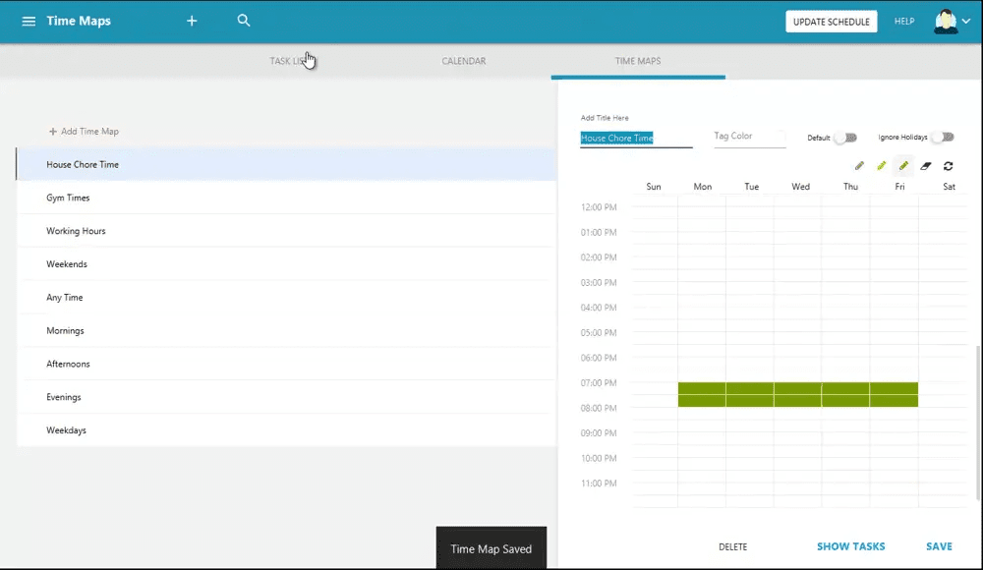
Task: Open the Tag Color picker field
Action: pyautogui.click(x=749, y=137)
